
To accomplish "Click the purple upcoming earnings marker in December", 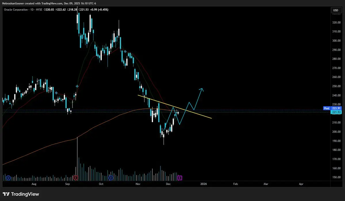I will pos(180,178).
